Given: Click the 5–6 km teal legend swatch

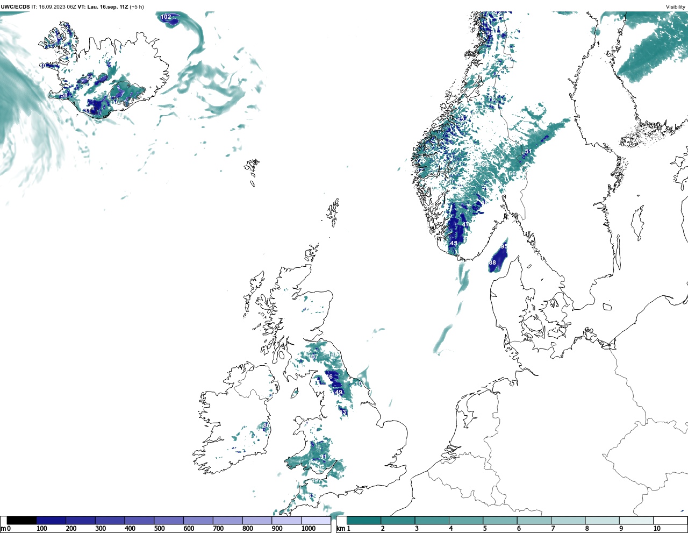Looking at the screenshot, I should [500, 520].
